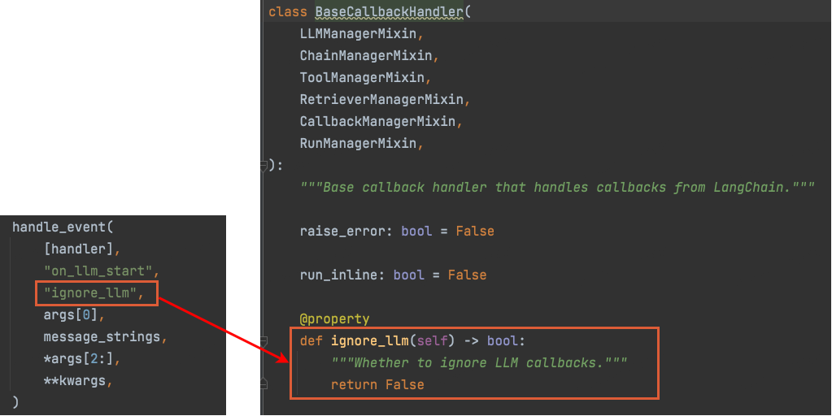Click the **kwargs argument

74,381
